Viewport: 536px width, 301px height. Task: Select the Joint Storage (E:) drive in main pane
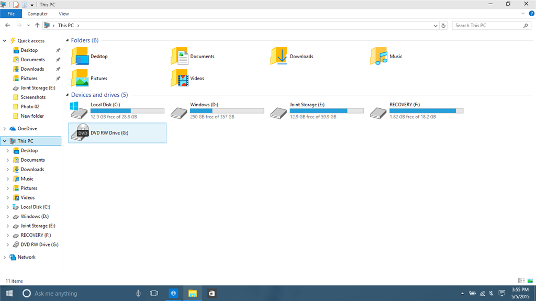(317, 110)
